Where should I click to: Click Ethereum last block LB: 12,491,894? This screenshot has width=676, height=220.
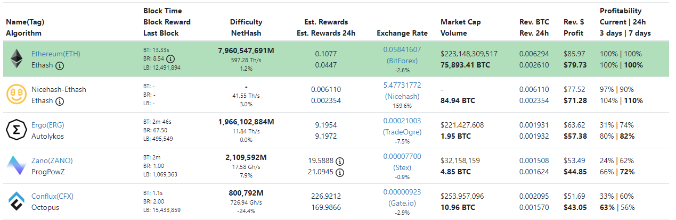pos(162,67)
